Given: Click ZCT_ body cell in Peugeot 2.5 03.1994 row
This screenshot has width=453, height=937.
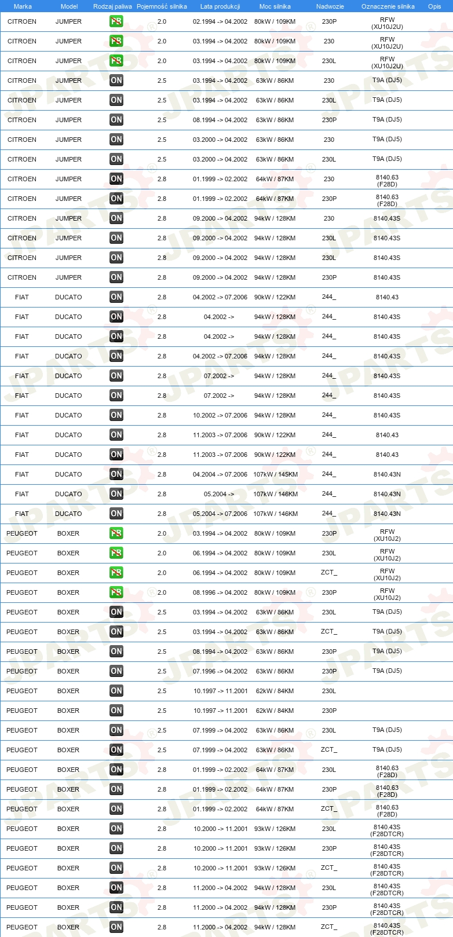Looking at the screenshot, I should [329, 632].
